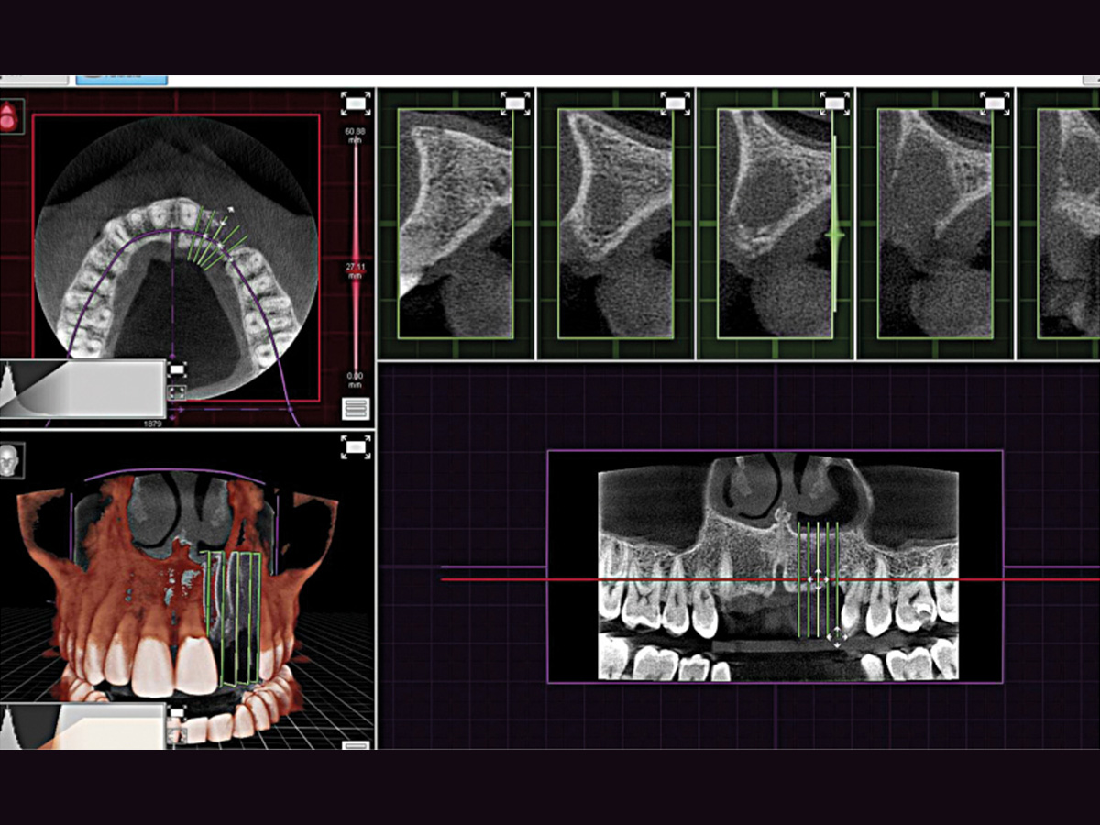Image resolution: width=1100 pixels, height=825 pixels.
Task: Maximize the fourth cross-section panel
Action: coord(995,104)
